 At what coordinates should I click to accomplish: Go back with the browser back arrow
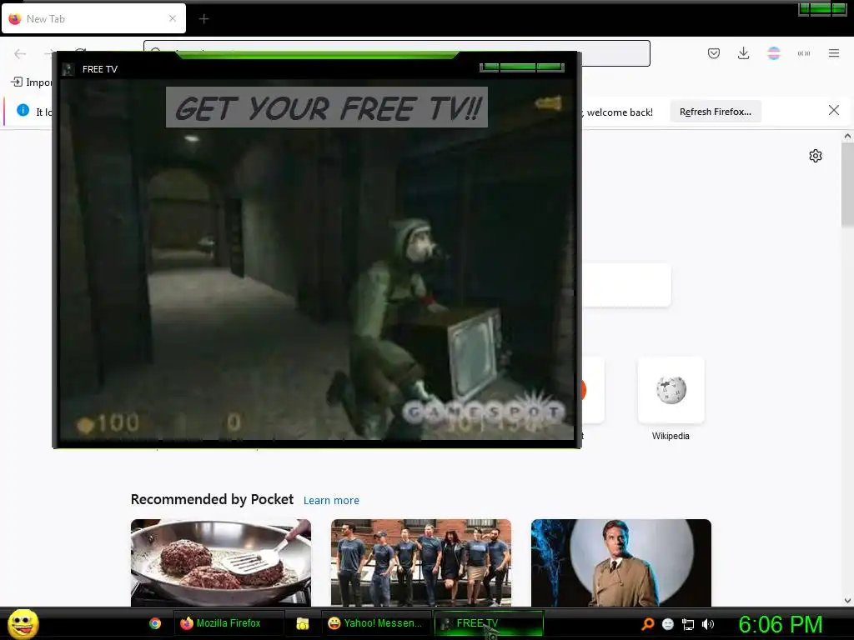tap(20, 53)
